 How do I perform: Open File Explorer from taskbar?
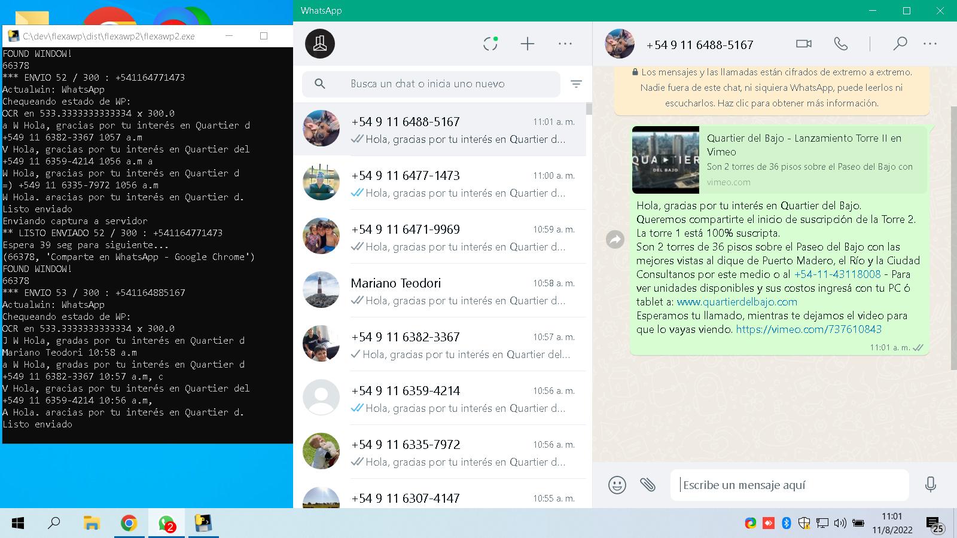tap(92, 524)
